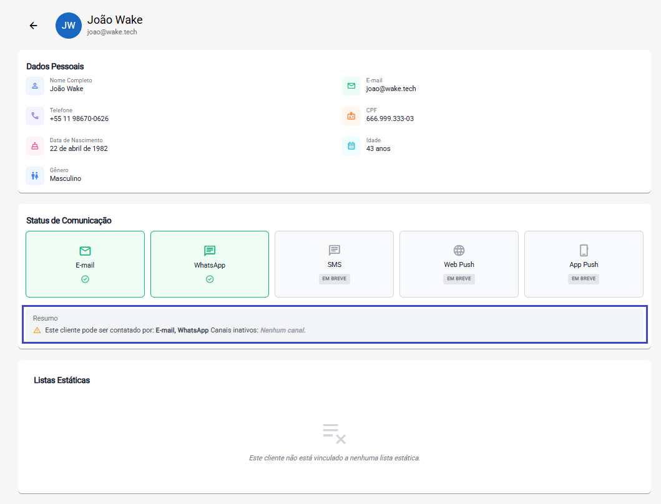The image size is (661, 504).
Task: Click the ID card icon beside CPF
Action: pyautogui.click(x=351, y=115)
